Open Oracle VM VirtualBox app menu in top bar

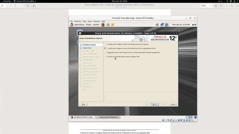(25, 1)
